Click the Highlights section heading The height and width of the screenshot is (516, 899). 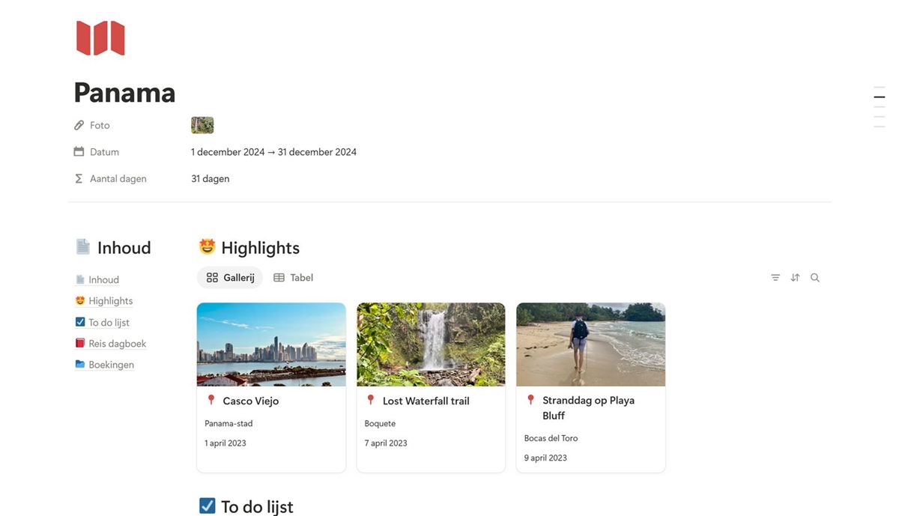tap(260, 248)
